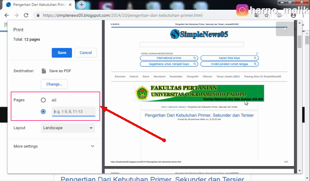View site security via the padlock icon
The image size is (310, 181).
point(38,15)
